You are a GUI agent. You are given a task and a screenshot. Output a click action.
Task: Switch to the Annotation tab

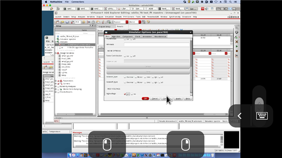click(147, 36)
